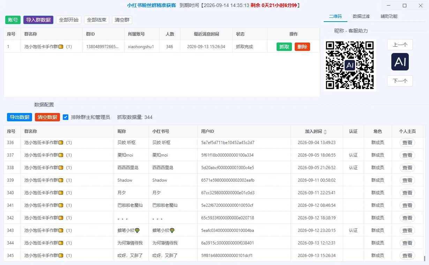Click 查看 for row 341 巴啦啦老魔仙
The image size is (429, 265).
click(407, 205)
